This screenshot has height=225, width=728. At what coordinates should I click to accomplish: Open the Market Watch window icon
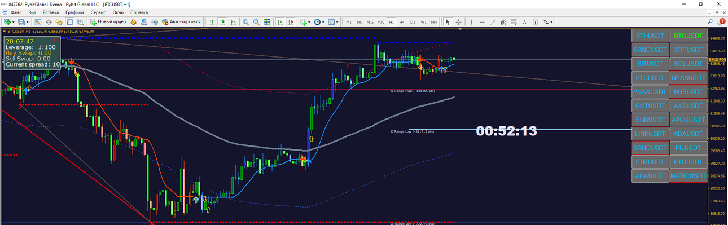(38, 22)
